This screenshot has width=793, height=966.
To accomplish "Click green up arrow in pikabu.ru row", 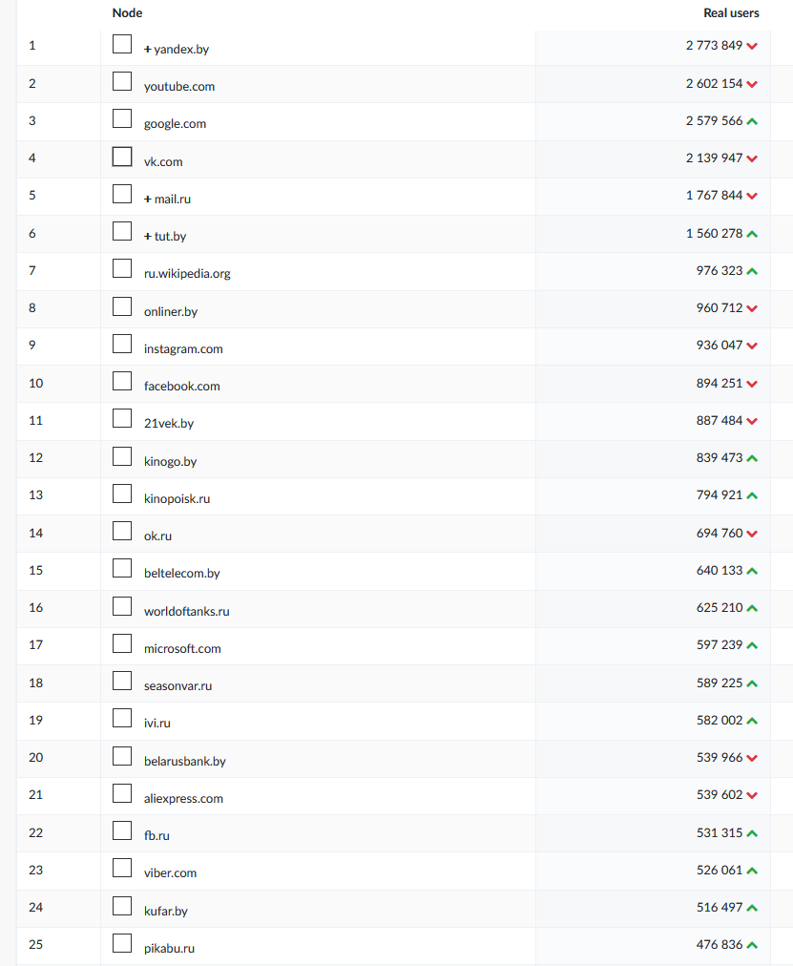I will [x=752, y=945].
